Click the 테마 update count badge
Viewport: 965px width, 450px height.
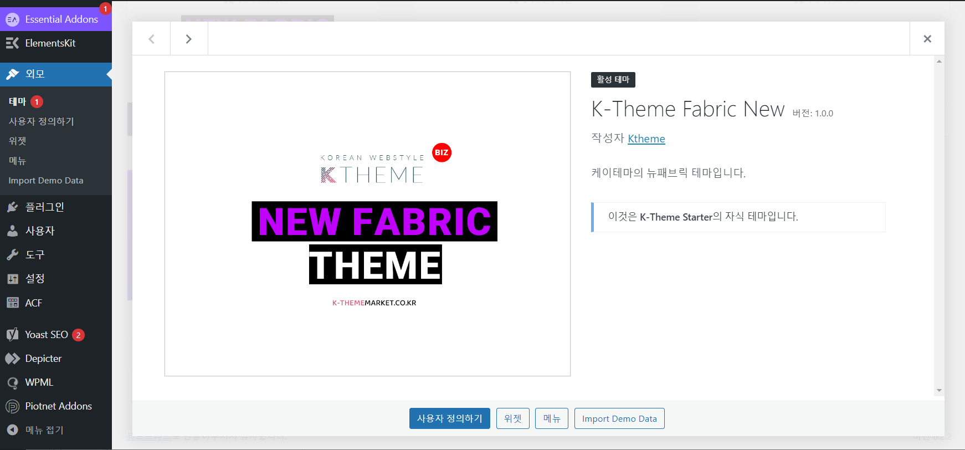pyautogui.click(x=37, y=102)
